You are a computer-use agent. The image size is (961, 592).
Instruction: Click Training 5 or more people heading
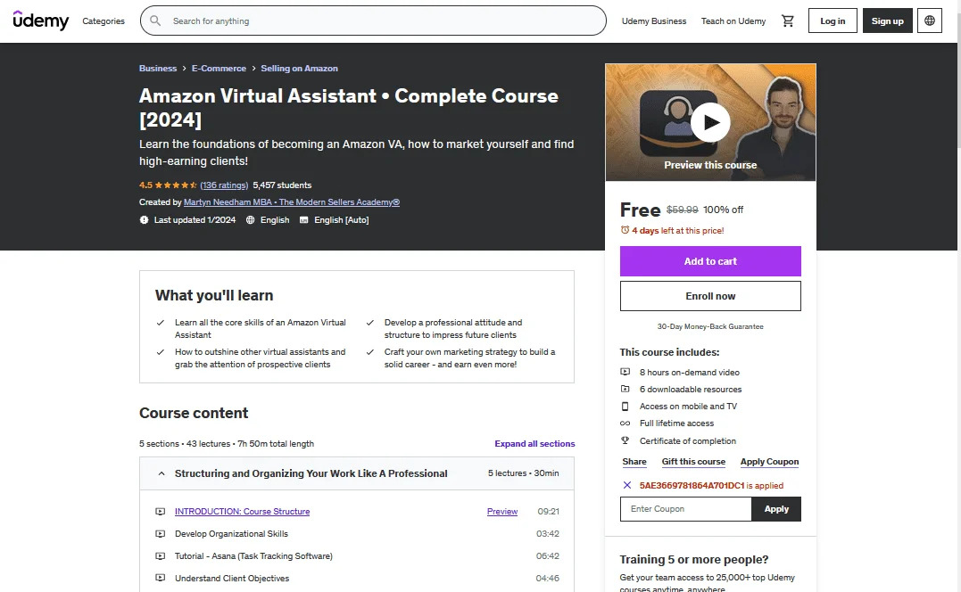pyautogui.click(x=694, y=560)
